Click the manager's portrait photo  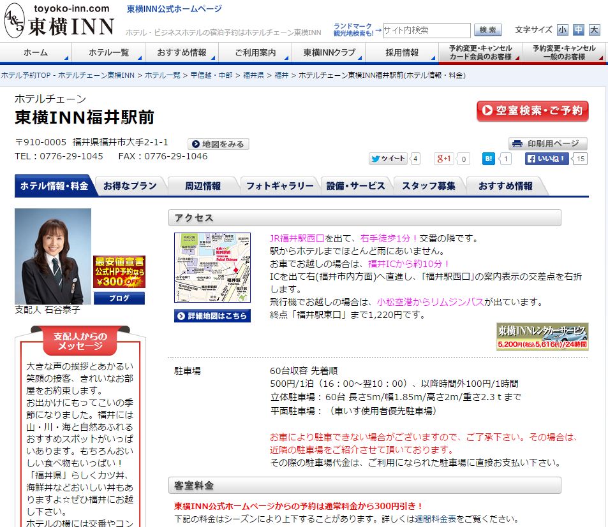(x=53, y=256)
